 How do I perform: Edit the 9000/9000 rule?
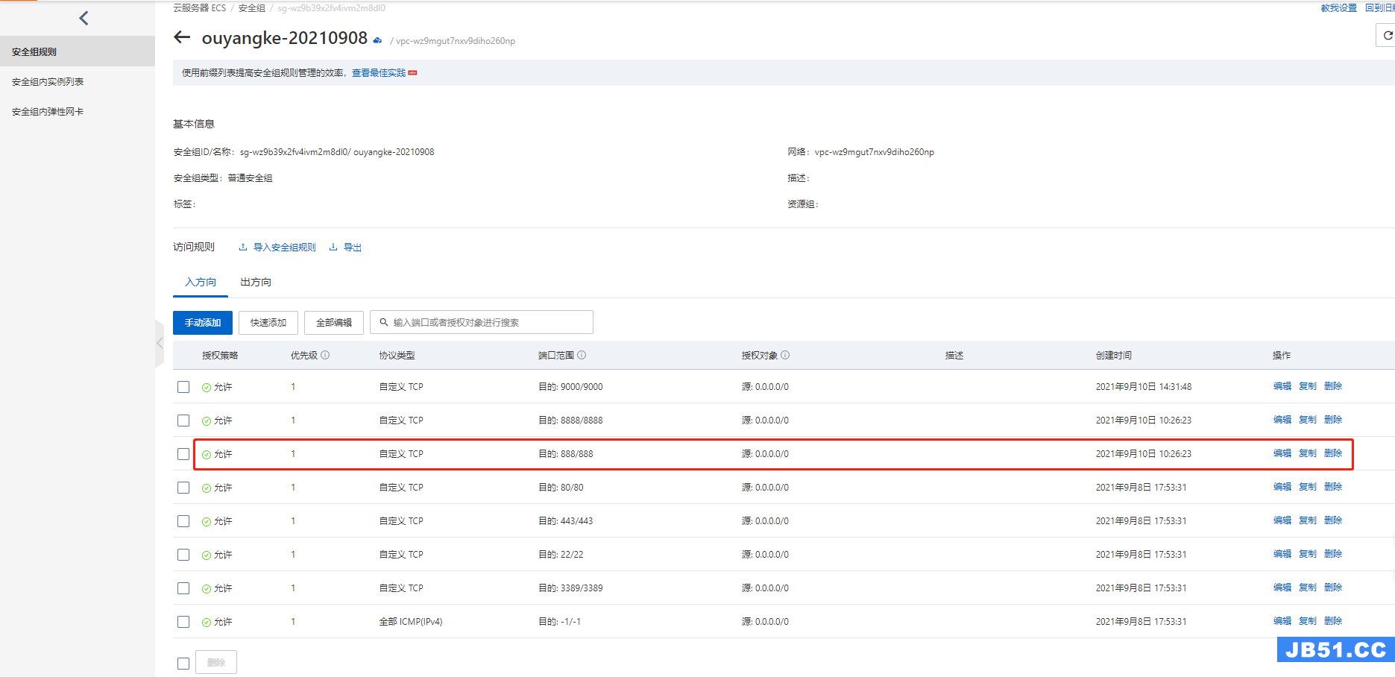pyautogui.click(x=1282, y=386)
